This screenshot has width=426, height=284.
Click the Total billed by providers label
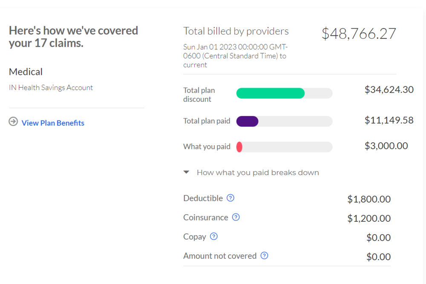tap(236, 31)
